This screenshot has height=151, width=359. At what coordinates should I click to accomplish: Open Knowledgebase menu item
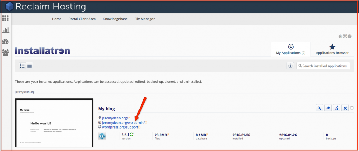point(115,19)
